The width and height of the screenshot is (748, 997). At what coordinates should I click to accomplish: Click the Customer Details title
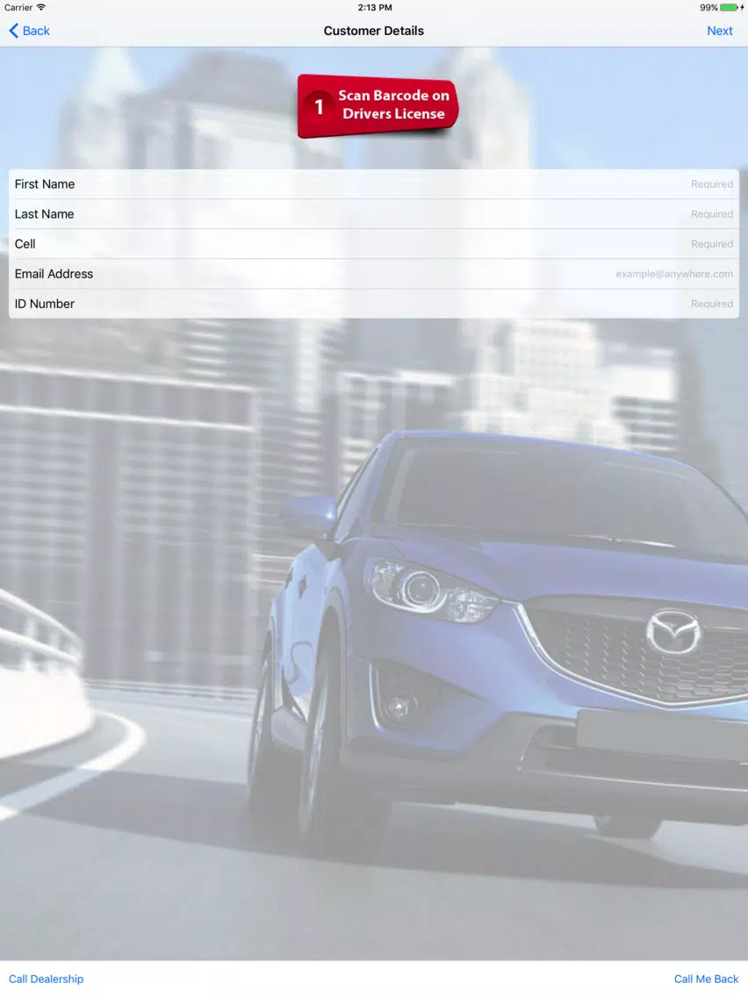tap(373, 31)
